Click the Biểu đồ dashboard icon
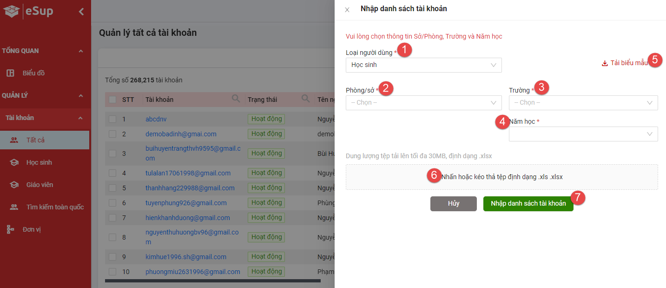Screen dimensions: 666x288 10,73
